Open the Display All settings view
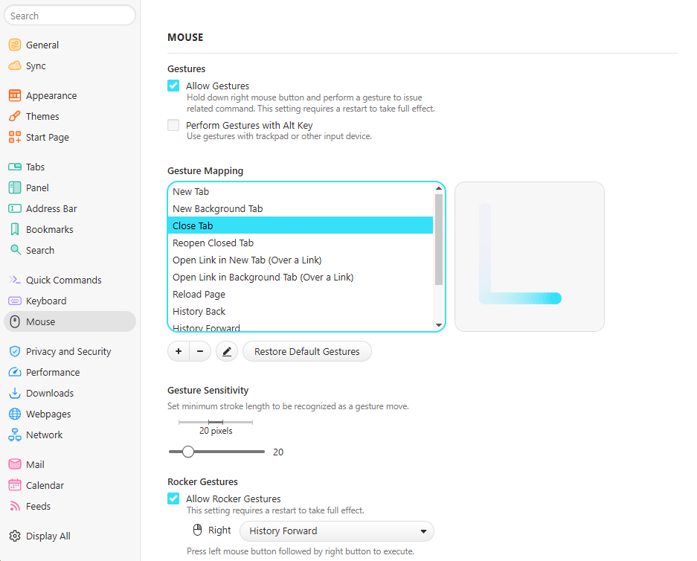This screenshot has height=561, width=697. pyautogui.click(x=48, y=535)
